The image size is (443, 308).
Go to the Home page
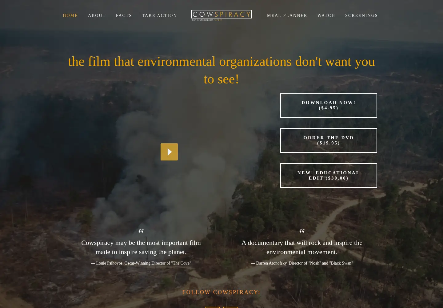70,15
